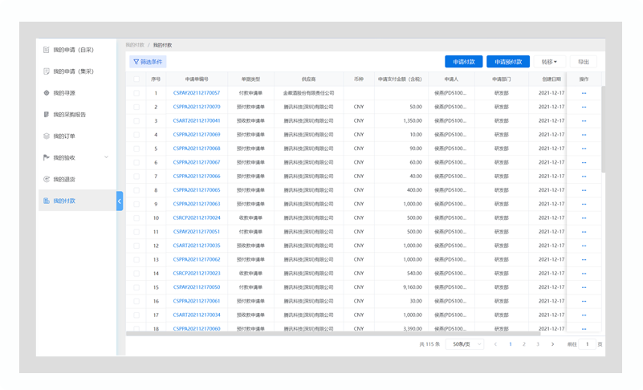Image resolution: width=643 pixels, height=390 pixels.
Task: Open actions menu for row CSPPA202112170066
Action: (584, 177)
